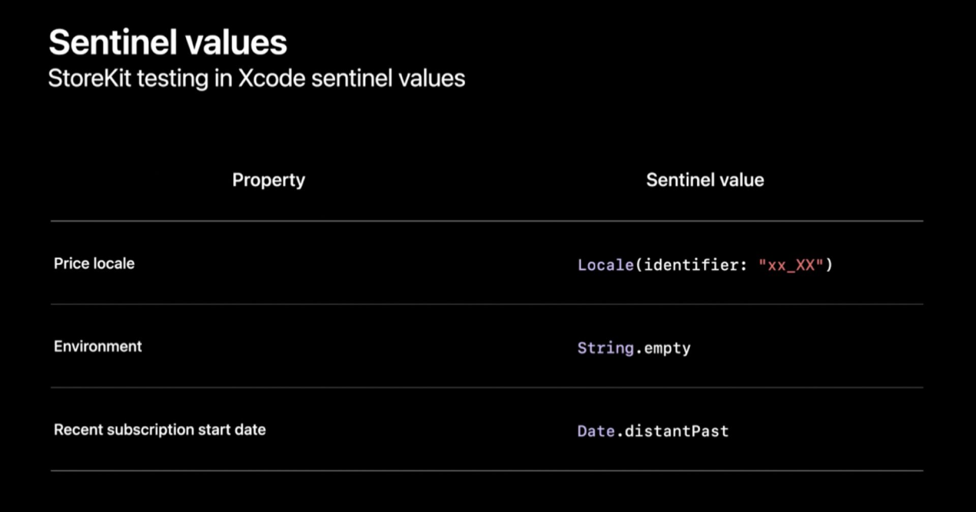Select the 'distantPast' code text
This screenshot has width=976, height=512.
(x=677, y=431)
